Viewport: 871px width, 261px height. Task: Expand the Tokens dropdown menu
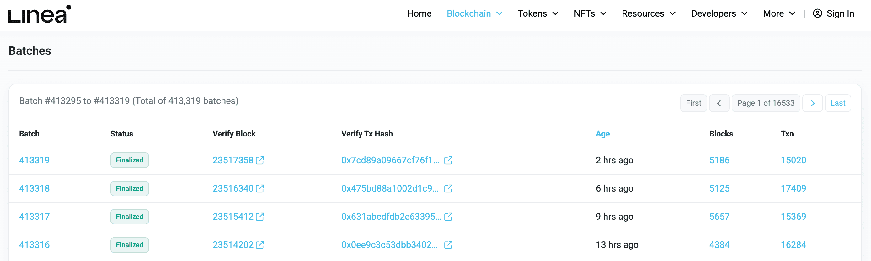[x=537, y=13]
